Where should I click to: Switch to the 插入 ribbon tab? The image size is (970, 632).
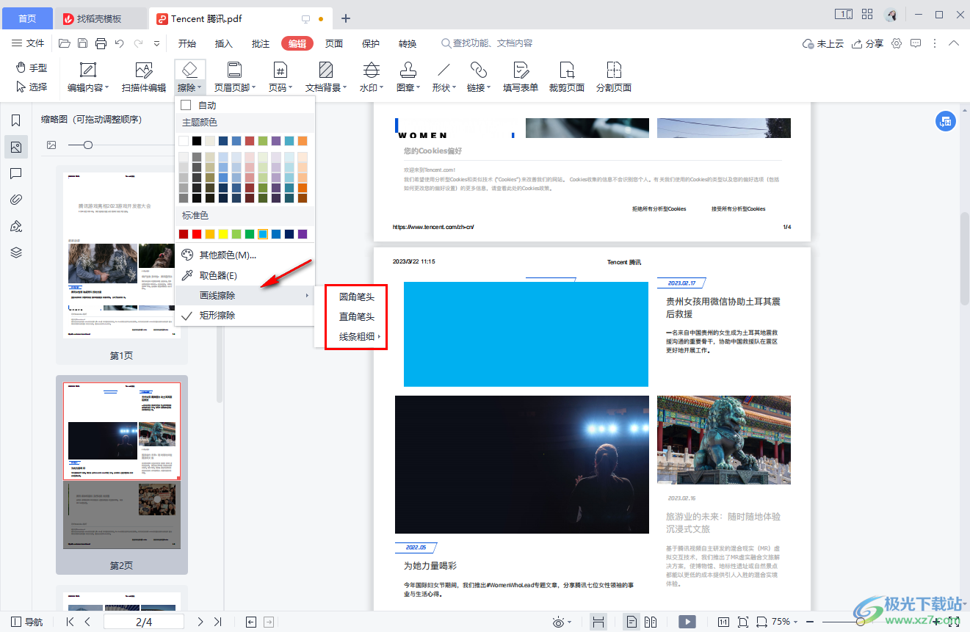pyautogui.click(x=224, y=43)
